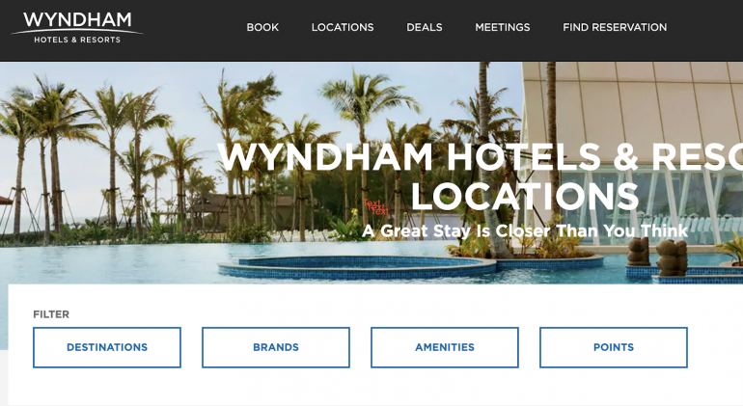Click the FILTER label
The image size is (743, 406).
point(51,314)
